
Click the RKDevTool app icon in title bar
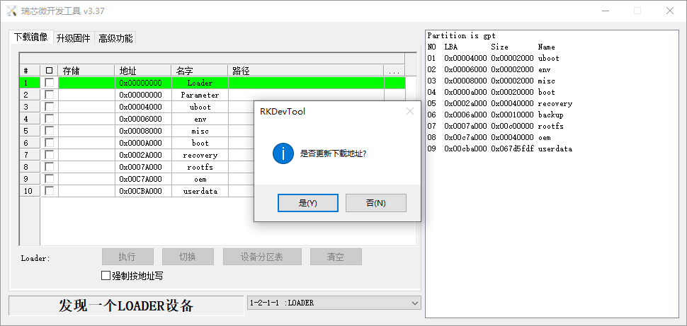(11, 11)
